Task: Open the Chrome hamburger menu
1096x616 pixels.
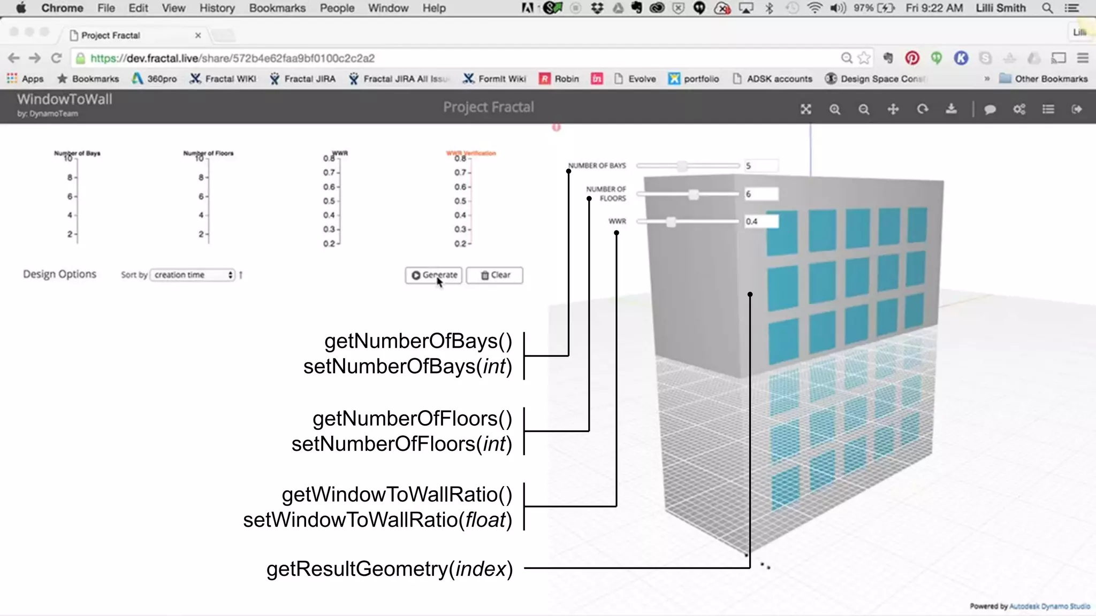Action: 1083,58
